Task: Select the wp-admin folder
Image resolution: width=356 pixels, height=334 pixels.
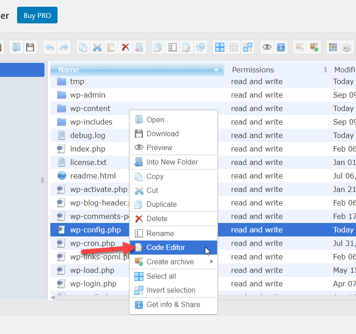Action: coord(88,95)
